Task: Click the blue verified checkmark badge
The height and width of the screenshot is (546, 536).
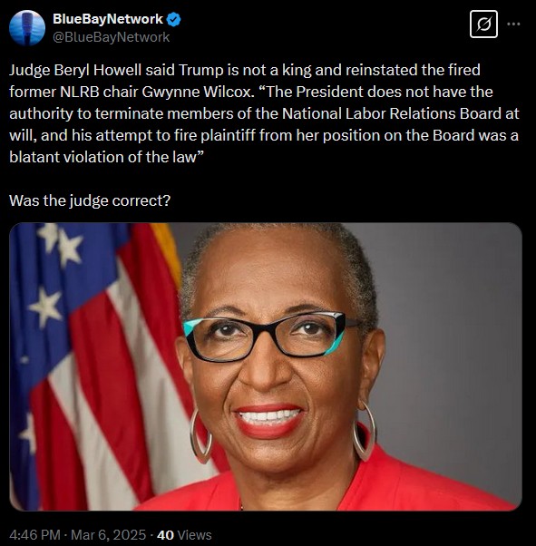Action: [173, 19]
